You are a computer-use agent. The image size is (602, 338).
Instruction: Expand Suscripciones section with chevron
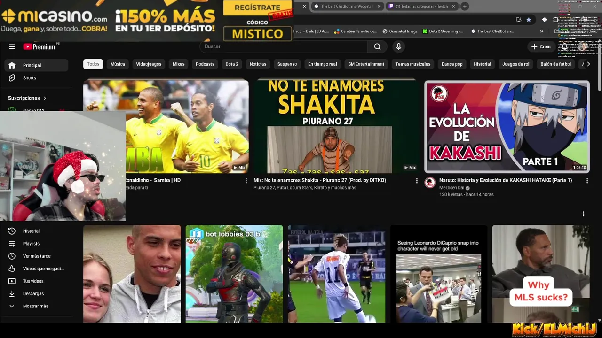click(x=45, y=98)
